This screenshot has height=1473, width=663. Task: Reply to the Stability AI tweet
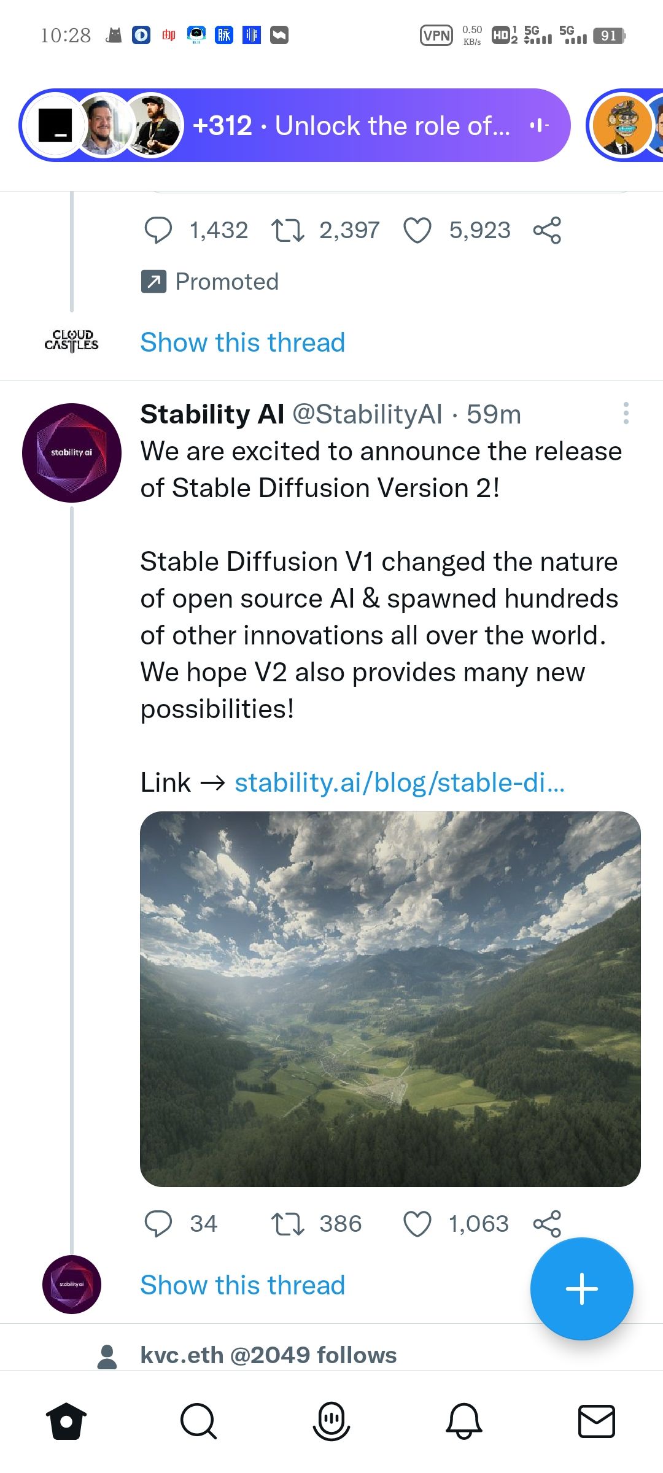point(158,1224)
